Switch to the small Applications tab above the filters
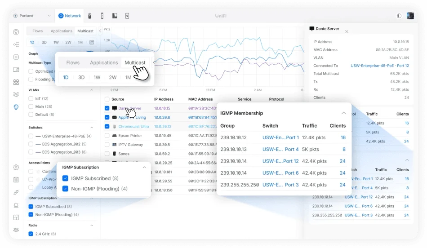 pos(61,31)
